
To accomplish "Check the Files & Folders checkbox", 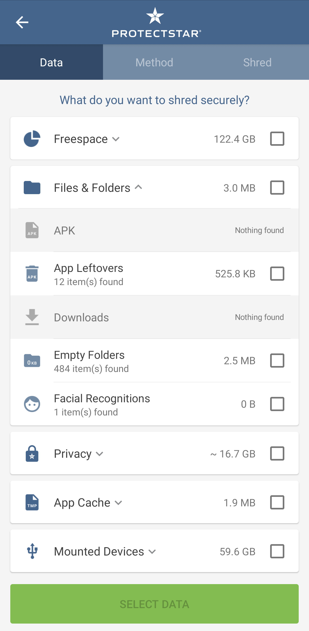I will (x=277, y=188).
